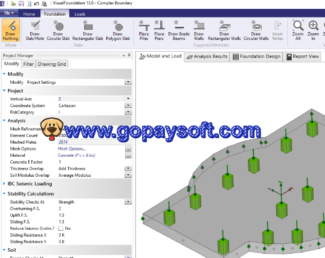Open the Vertical Axis dropdown
The image size is (325, 258).
[x=128, y=99]
